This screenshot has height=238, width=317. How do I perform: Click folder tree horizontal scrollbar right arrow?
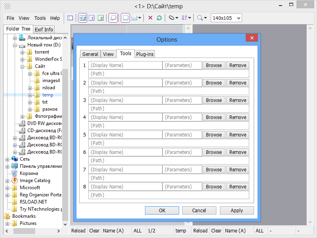(x=59, y=231)
